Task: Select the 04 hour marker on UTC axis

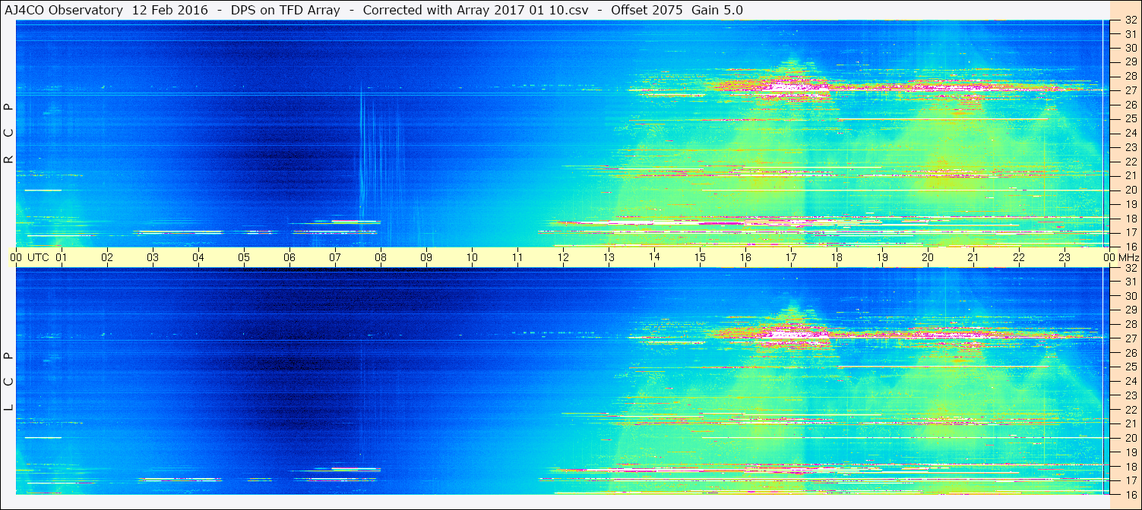Action: 198,257
